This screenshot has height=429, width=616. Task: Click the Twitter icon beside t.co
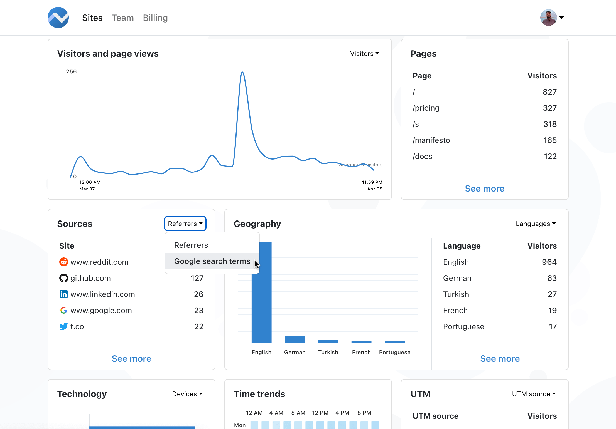click(64, 326)
